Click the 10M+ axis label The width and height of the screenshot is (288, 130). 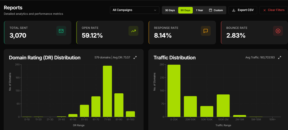pyautogui.click(x=272, y=119)
